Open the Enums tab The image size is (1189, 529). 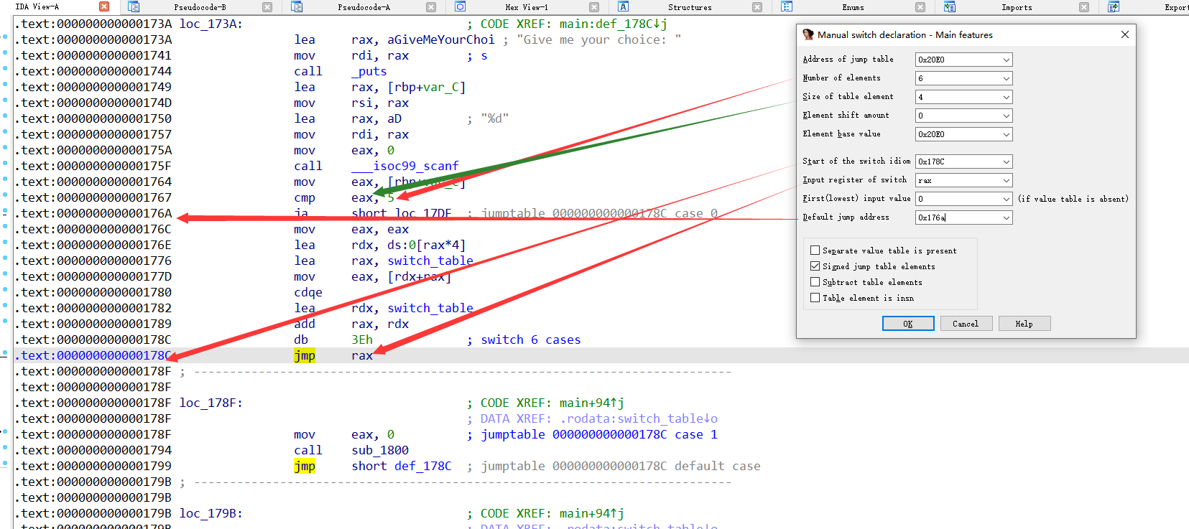[853, 7]
